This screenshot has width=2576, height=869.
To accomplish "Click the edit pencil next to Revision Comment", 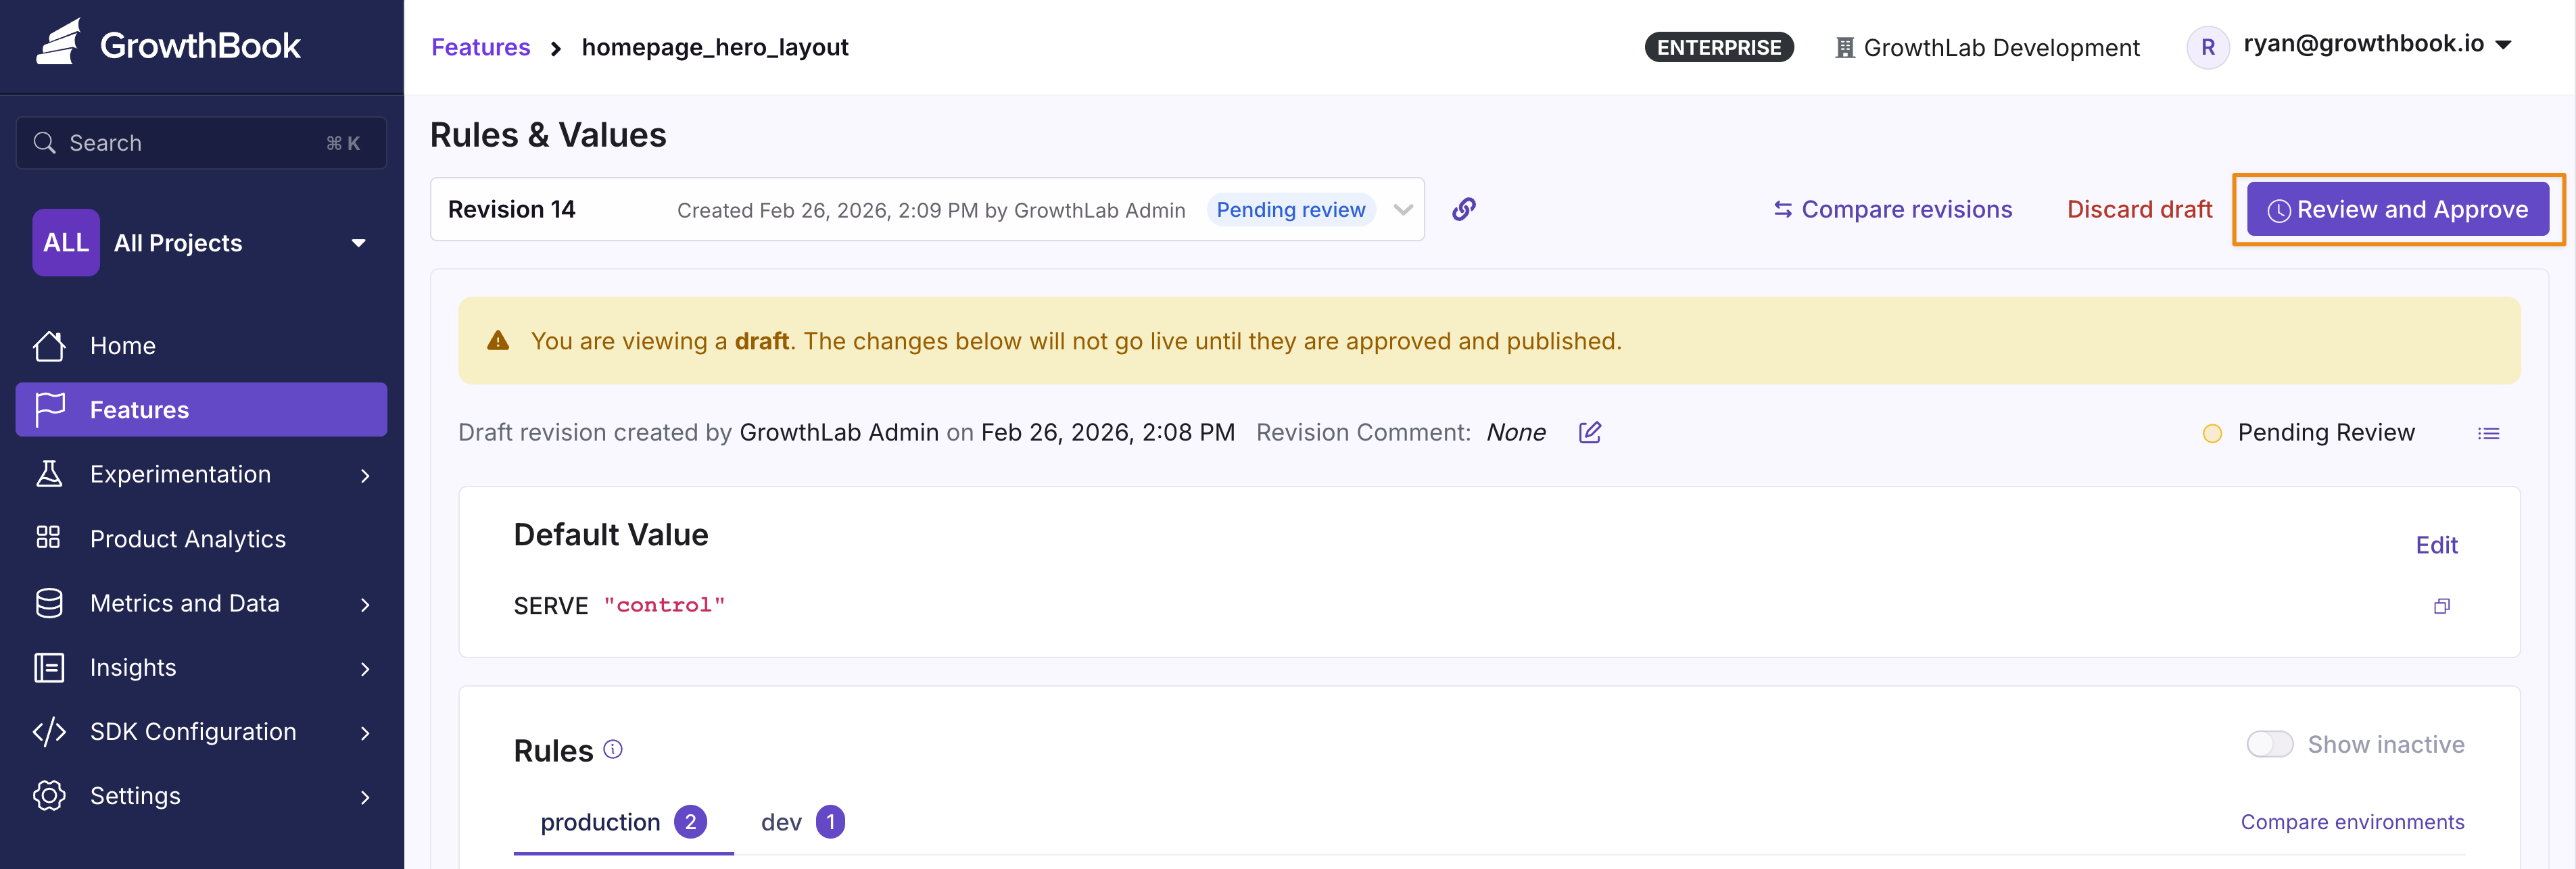I will 1590,432.
